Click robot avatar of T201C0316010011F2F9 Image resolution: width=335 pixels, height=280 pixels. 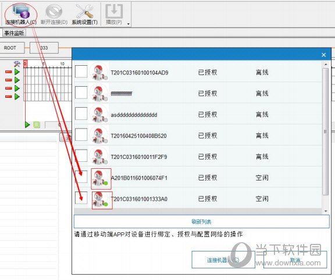pos(99,157)
